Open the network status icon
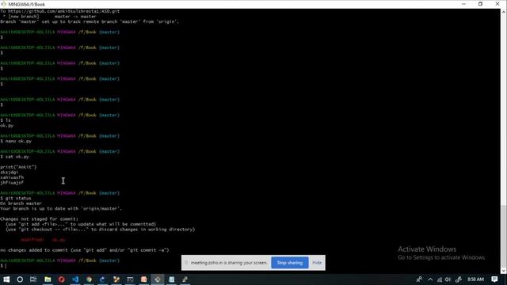This screenshot has width=507, height=285. pos(440,279)
